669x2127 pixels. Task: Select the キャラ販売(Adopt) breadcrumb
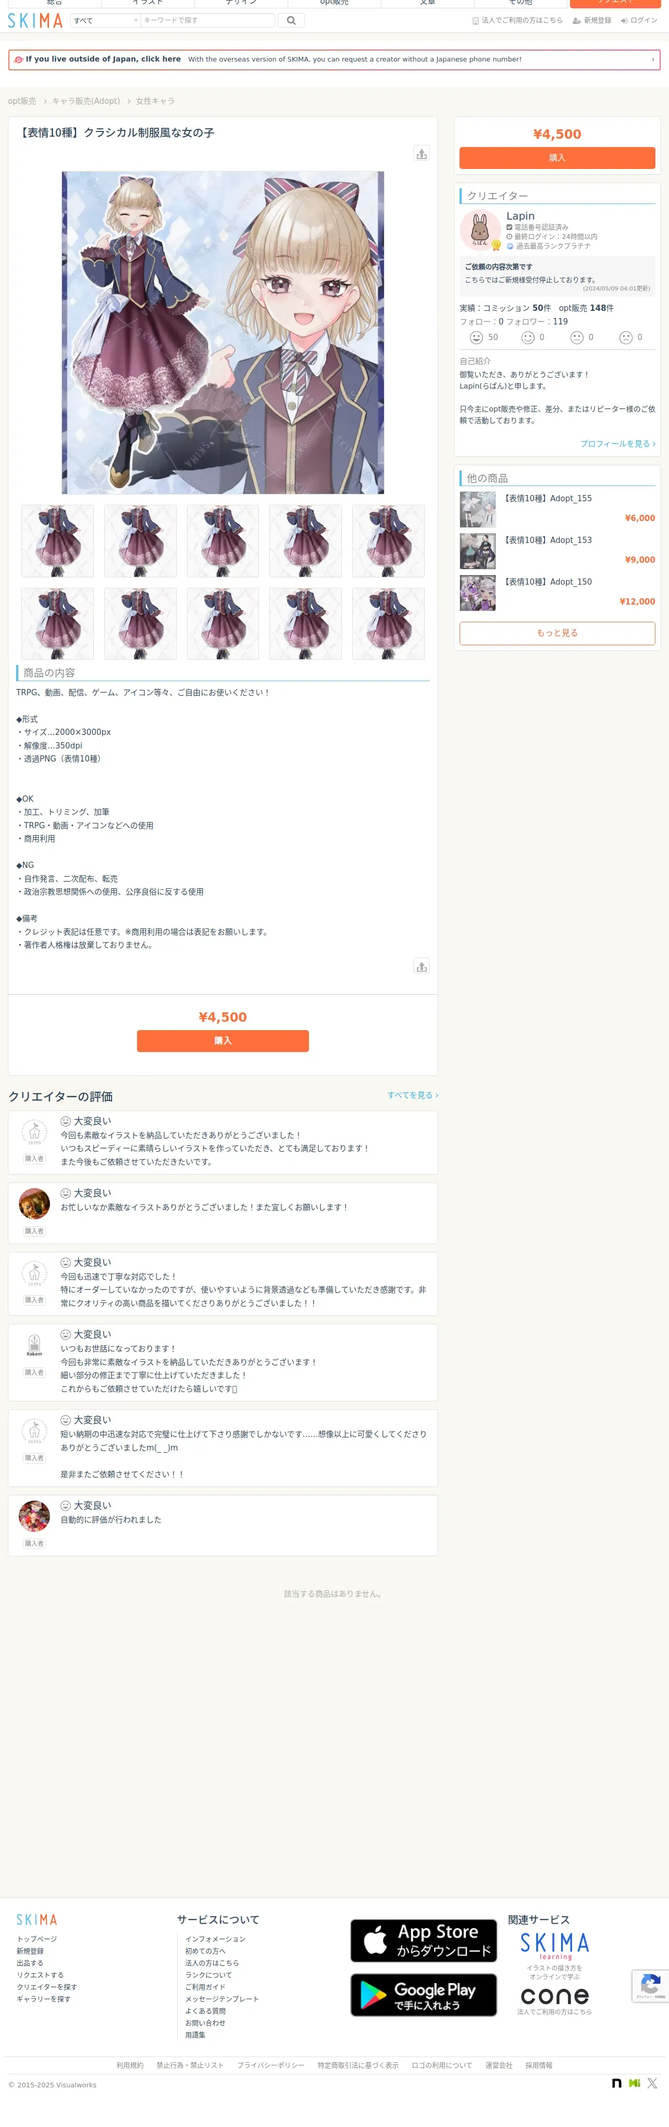click(x=86, y=102)
